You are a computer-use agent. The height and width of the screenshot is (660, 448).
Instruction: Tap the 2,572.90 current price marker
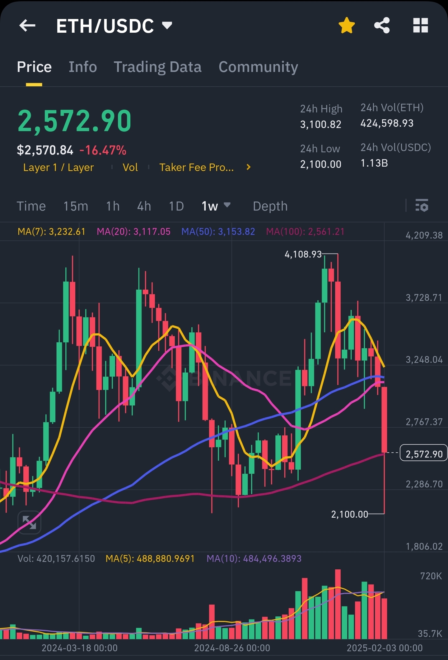coord(423,454)
